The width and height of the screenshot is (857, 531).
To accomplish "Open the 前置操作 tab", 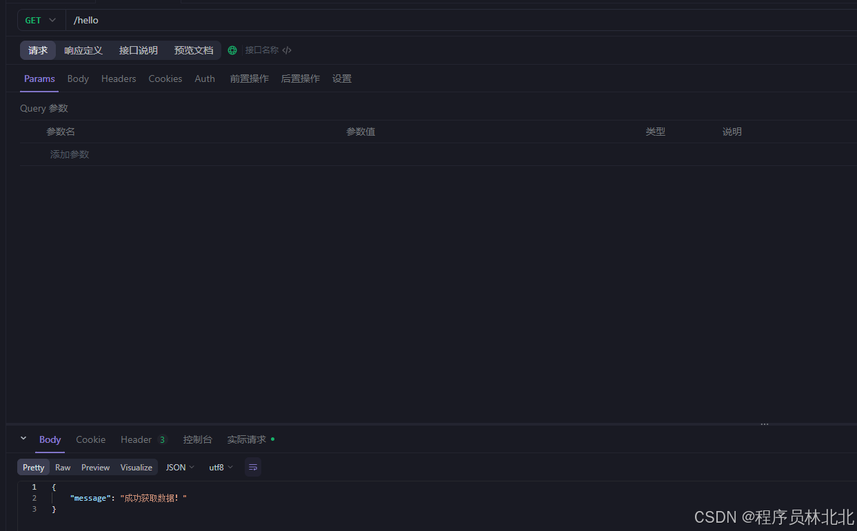I will click(x=250, y=79).
